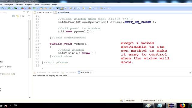Click the Open Console icon at far right
Image resolution: width=192 pixels, height=108 pixels.
pos(190,73)
